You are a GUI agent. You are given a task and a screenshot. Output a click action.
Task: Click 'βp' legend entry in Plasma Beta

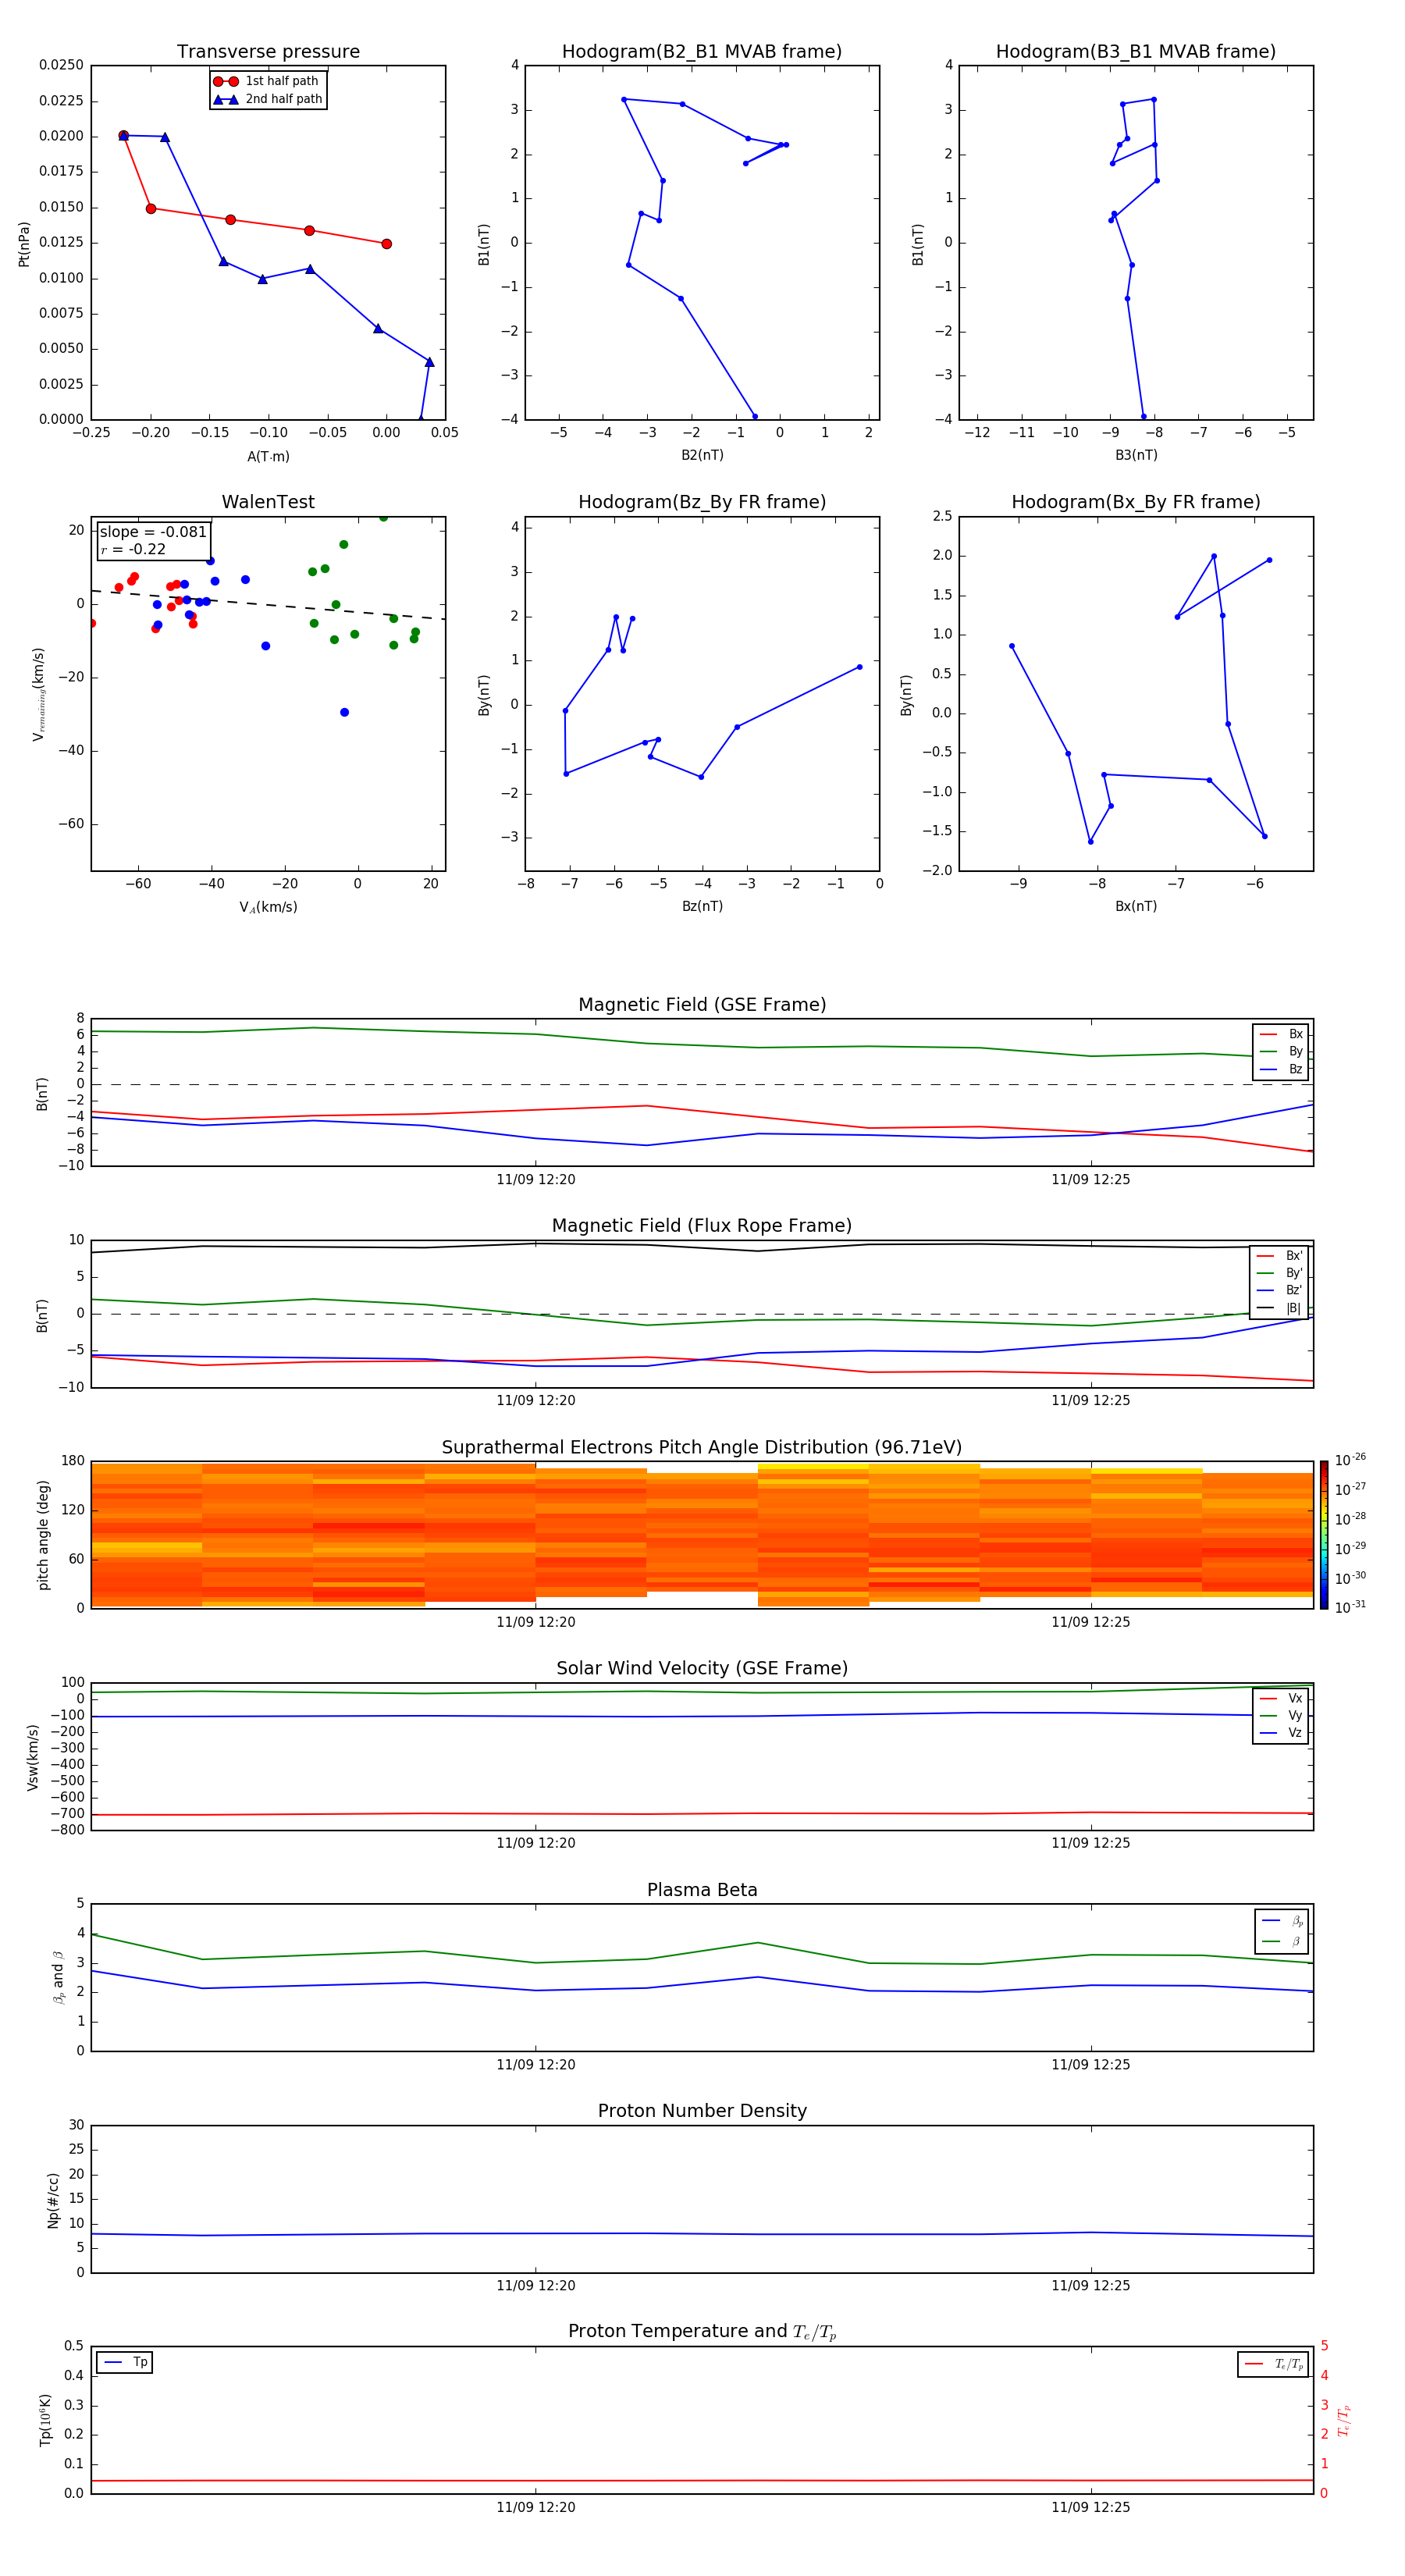coord(1282,1921)
